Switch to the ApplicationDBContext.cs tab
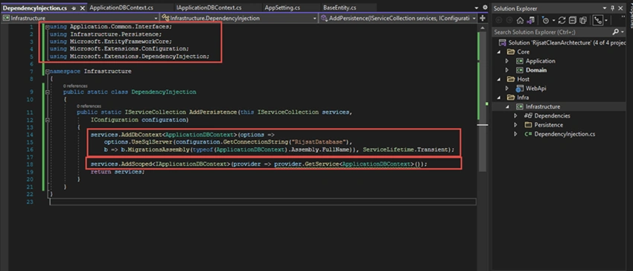 tap(121, 8)
